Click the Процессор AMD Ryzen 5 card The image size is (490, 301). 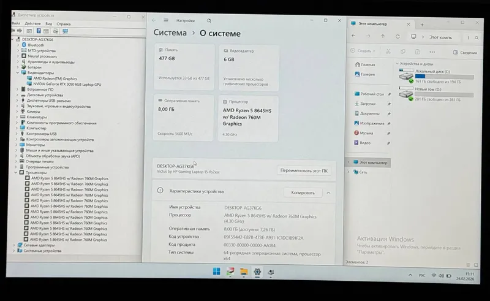point(248,119)
